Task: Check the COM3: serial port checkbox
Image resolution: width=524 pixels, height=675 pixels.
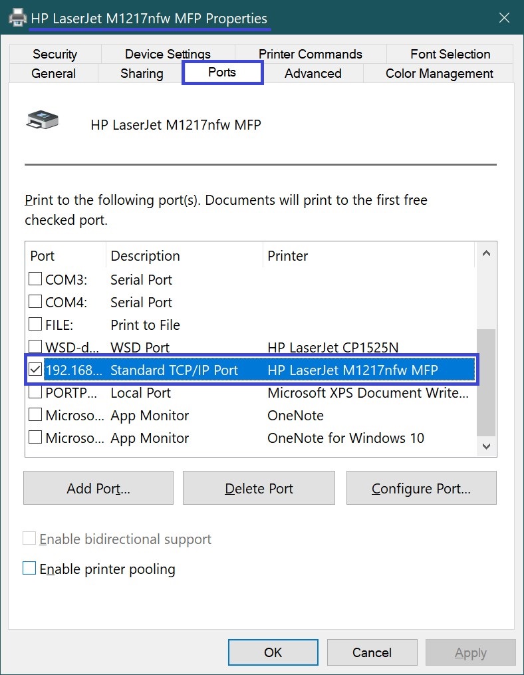Action: [35, 279]
